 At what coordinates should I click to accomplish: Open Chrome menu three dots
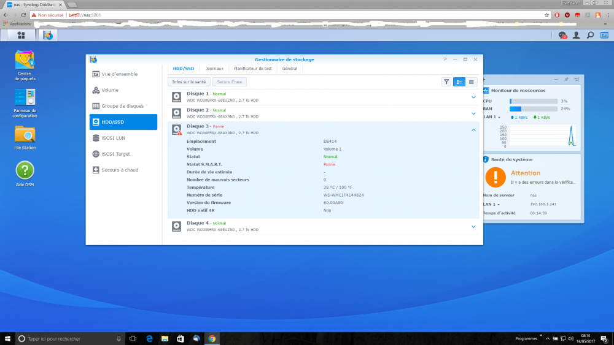coord(608,15)
